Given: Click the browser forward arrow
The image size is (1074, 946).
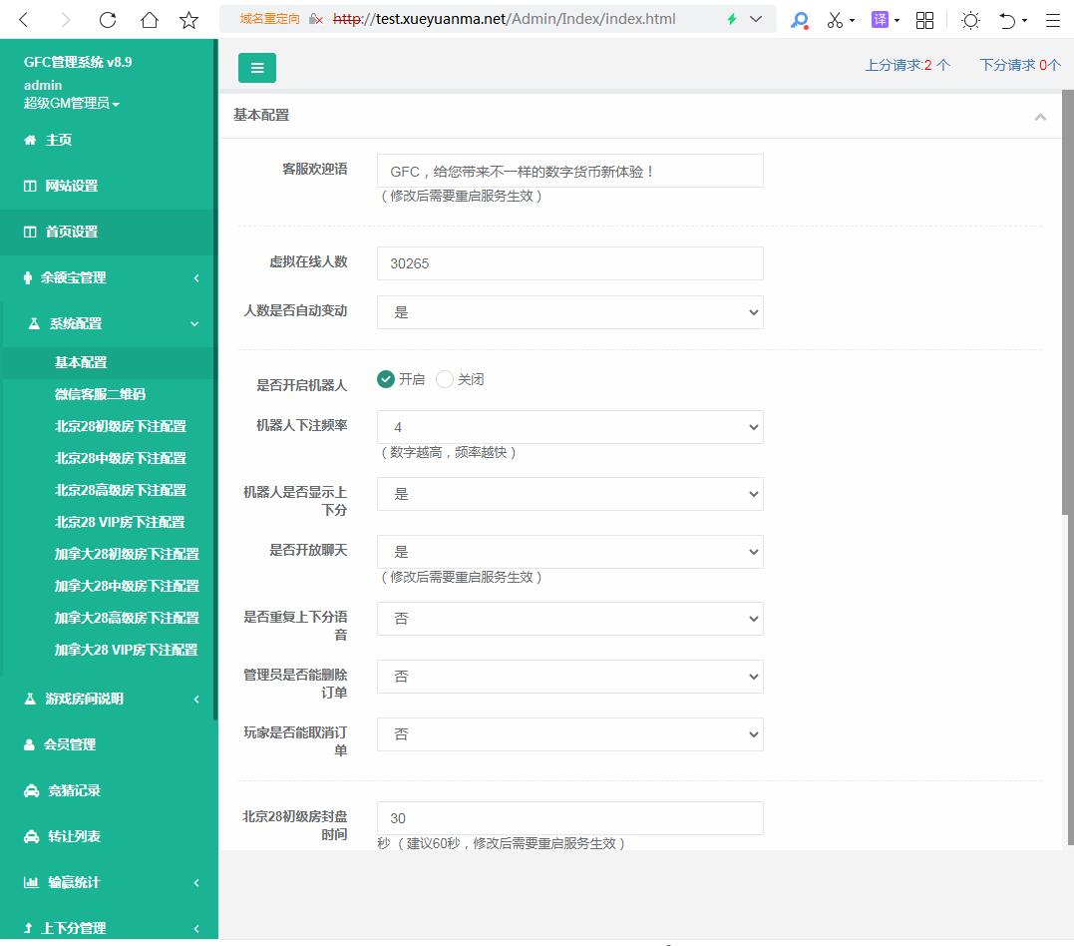Looking at the screenshot, I should point(65,19).
